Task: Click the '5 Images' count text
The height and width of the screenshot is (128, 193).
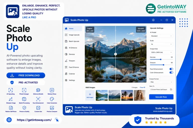Action: pyautogui.click(x=134, y=87)
